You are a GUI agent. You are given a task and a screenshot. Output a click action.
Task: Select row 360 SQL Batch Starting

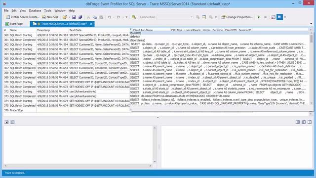point(67,35)
